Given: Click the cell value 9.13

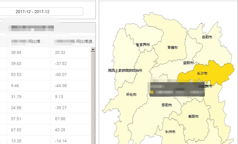Looking at the screenshot, I should point(59,97).
